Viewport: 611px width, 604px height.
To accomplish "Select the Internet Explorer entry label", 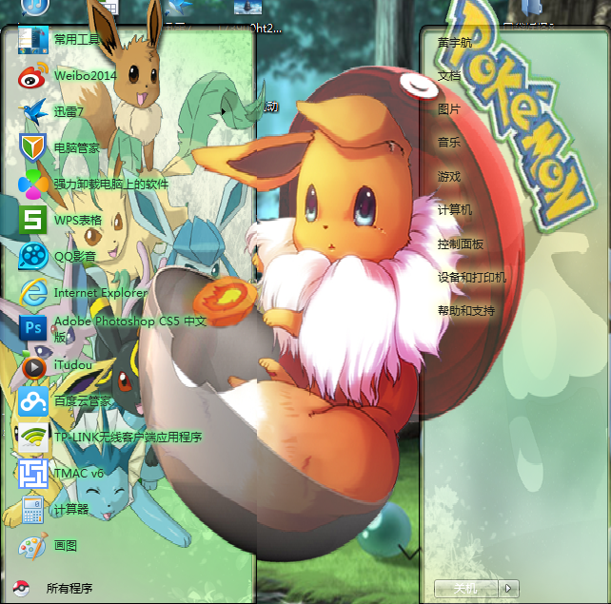I will 101,292.
